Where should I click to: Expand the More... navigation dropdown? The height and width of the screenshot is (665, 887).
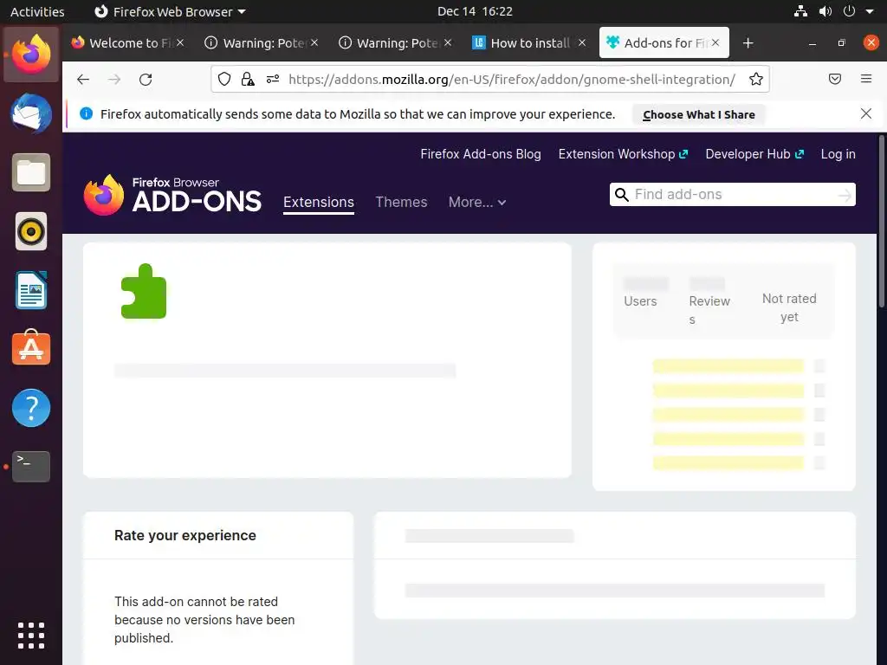click(x=477, y=202)
